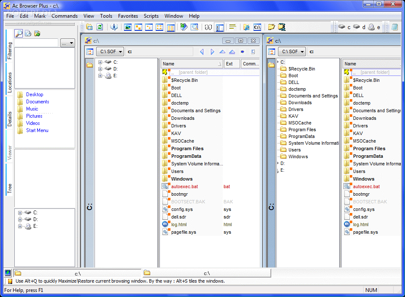Expand E: in the bottom-left tree panel
Screen dimensions: 405x297
coord(20,226)
